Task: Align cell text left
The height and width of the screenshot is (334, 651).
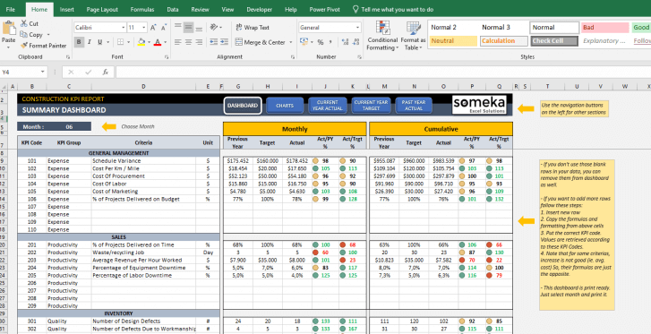Action: tap(178, 42)
